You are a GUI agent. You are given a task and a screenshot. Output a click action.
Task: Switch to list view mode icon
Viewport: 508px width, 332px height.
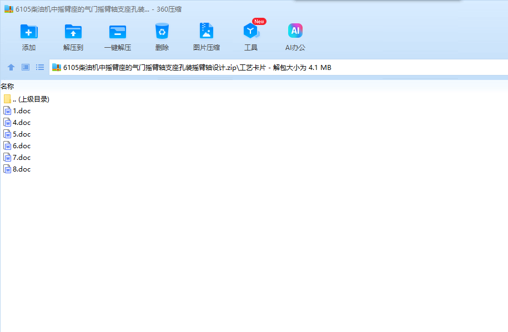(x=40, y=67)
